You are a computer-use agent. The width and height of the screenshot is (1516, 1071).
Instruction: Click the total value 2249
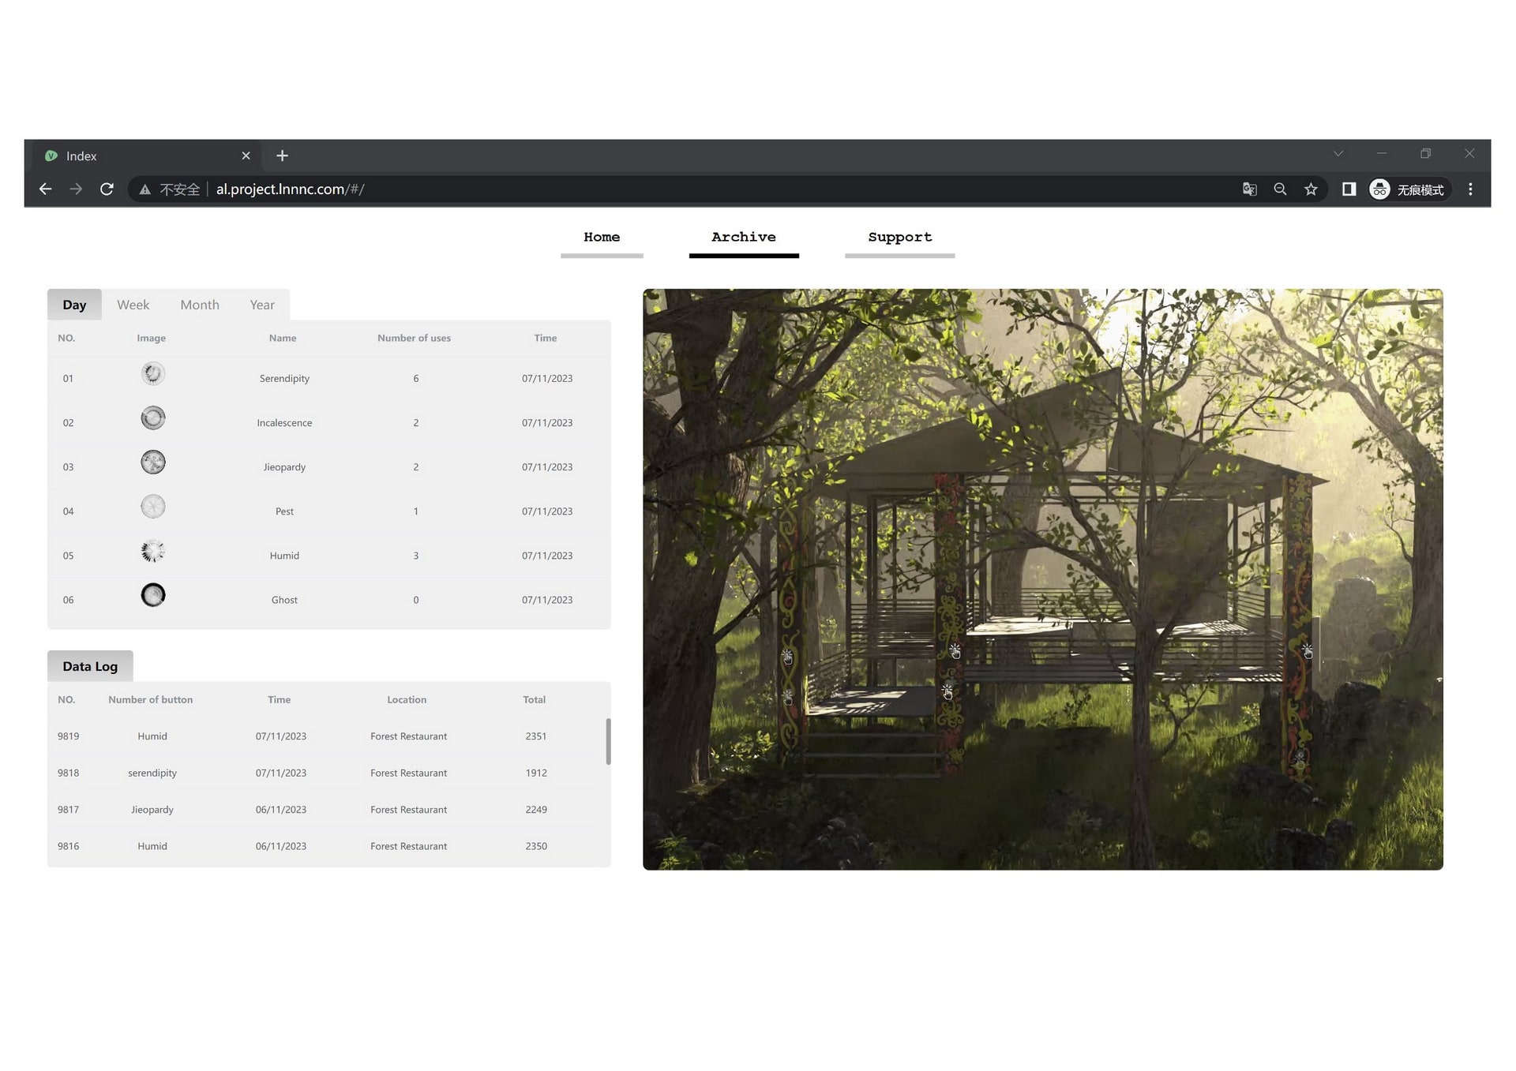tap(536, 810)
